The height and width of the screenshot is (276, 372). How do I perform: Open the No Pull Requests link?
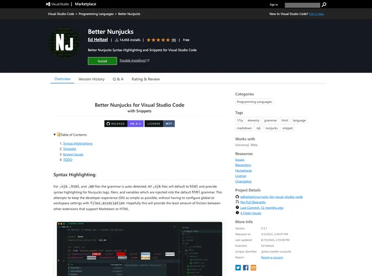pos(253,202)
